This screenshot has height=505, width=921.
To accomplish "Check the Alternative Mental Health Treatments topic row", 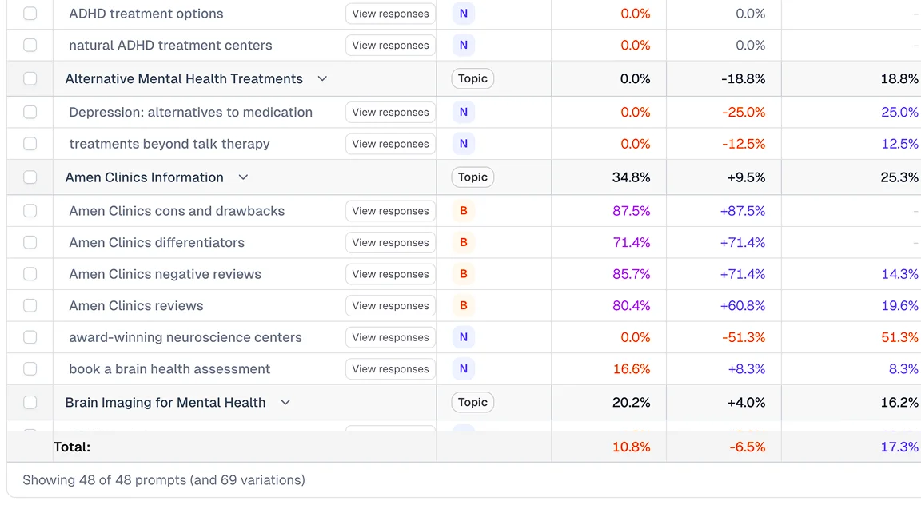I will [x=30, y=78].
